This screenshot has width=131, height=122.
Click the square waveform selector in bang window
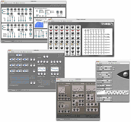(92, 95)
